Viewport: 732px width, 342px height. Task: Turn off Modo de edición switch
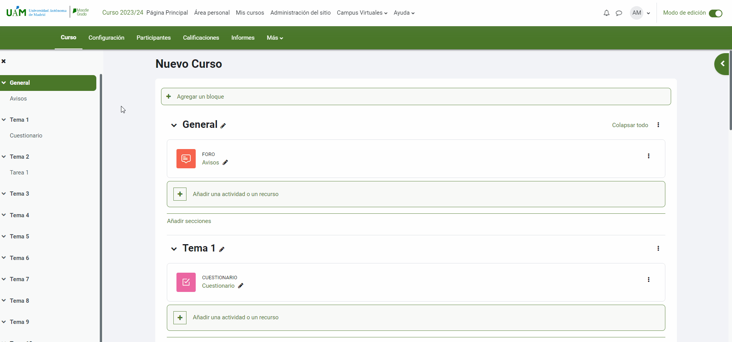[715, 13]
